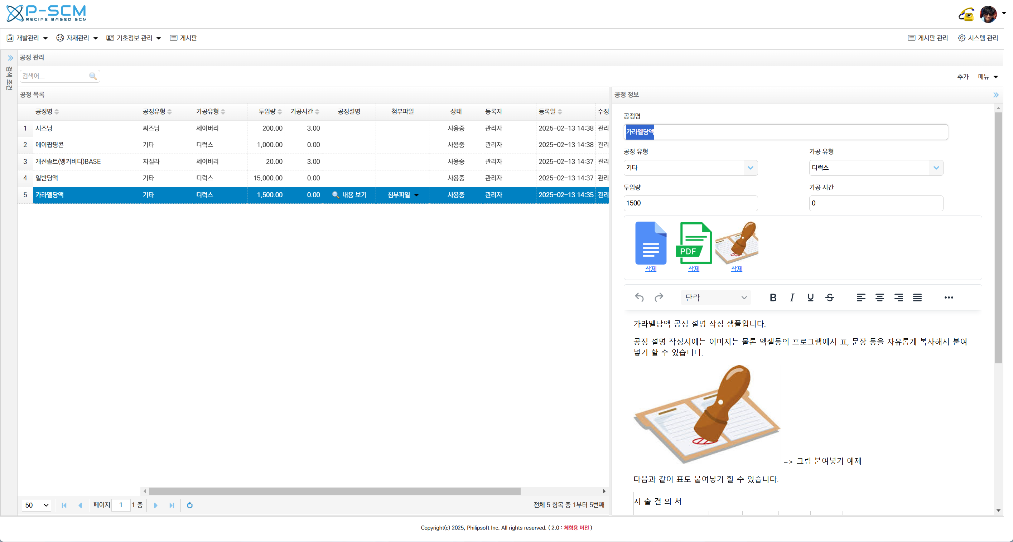Open the user avatar profile menu
Screen dimensions: 1013x542
pos(988,14)
